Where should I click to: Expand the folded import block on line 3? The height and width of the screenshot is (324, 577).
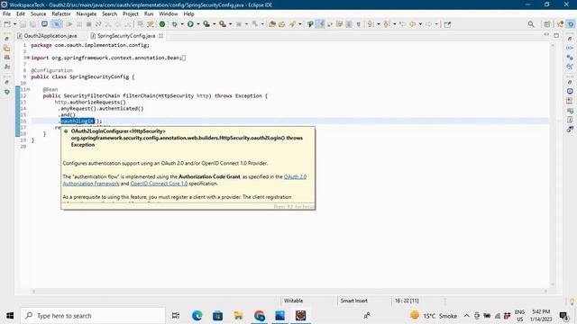point(28,58)
